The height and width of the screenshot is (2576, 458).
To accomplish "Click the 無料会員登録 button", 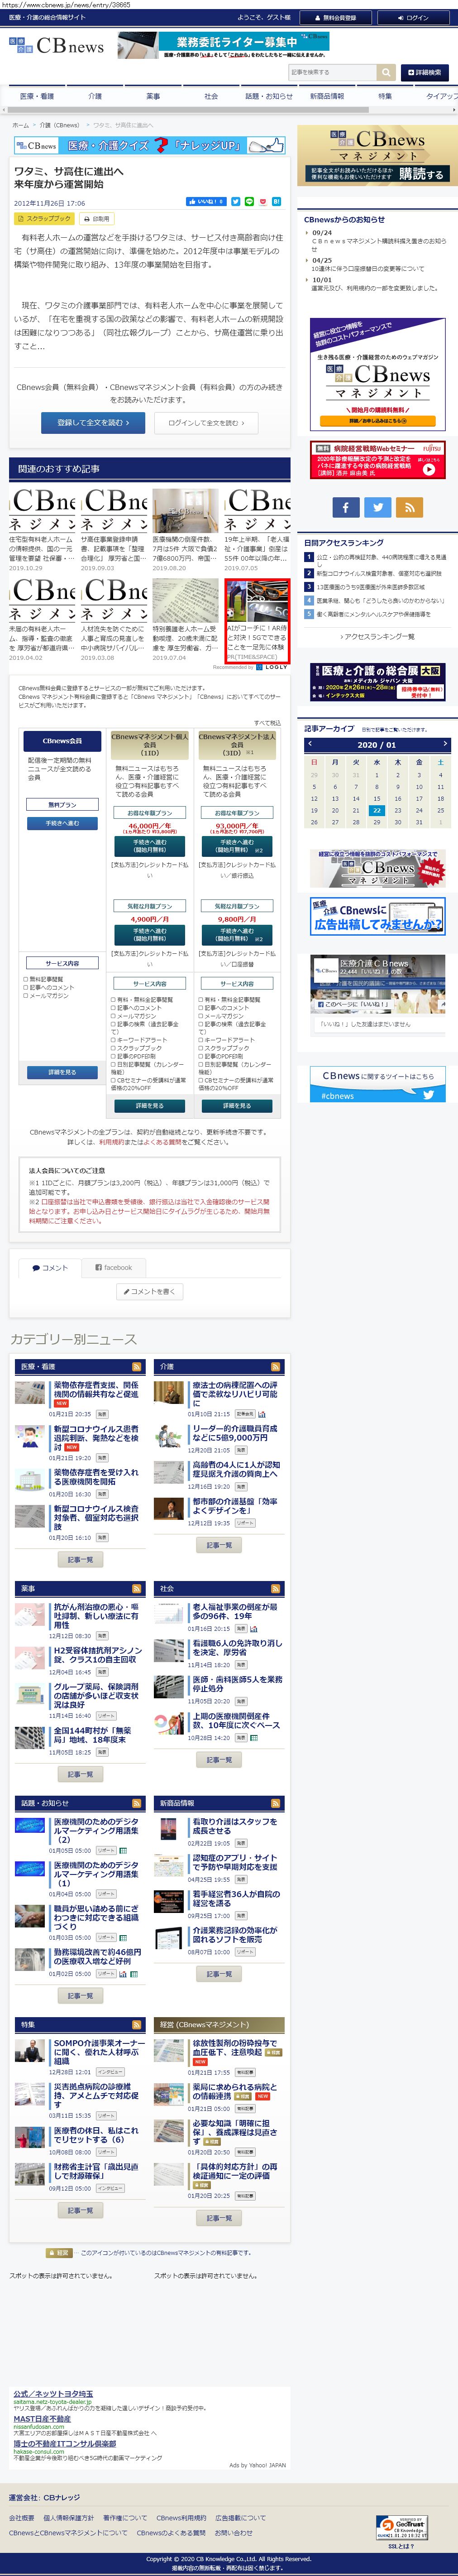I will 336,17.
